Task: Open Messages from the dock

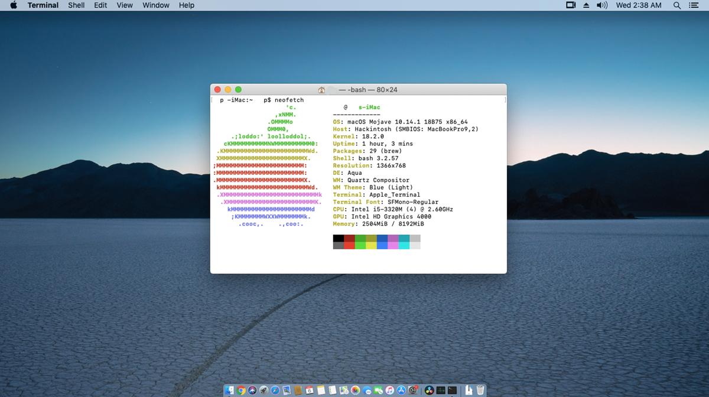Action: point(367,390)
